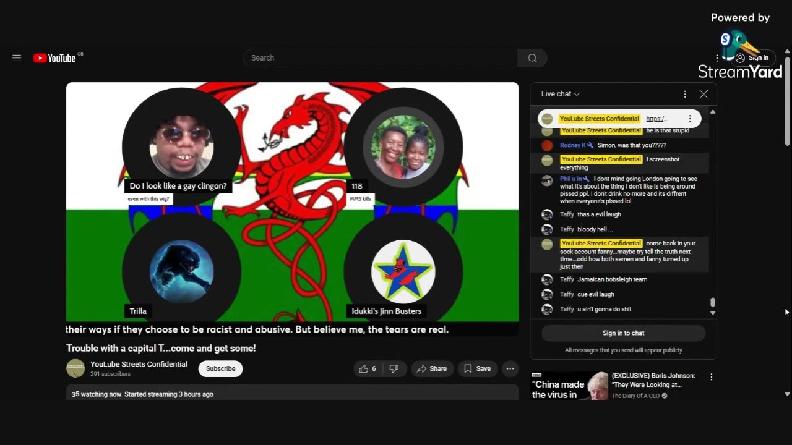Open YouLube Streets Confidential channel avatar
Image resolution: width=792 pixels, height=445 pixels.
pos(75,368)
